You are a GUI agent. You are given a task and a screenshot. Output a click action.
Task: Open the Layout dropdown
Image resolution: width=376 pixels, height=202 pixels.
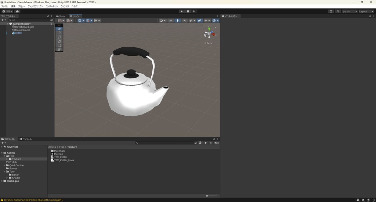[366, 11]
